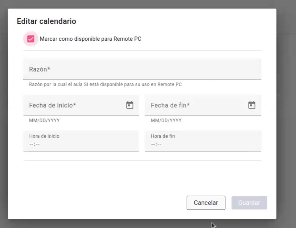Click the MM/DD/YYYY hint under Fecha de inicio

44,121
